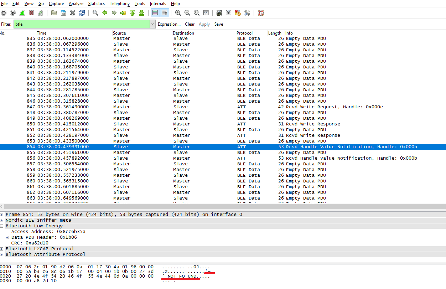Start a new live capture (green fin)
The image size is (446, 289).
click(22, 13)
